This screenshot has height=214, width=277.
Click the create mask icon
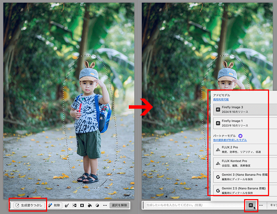point(82,205)
